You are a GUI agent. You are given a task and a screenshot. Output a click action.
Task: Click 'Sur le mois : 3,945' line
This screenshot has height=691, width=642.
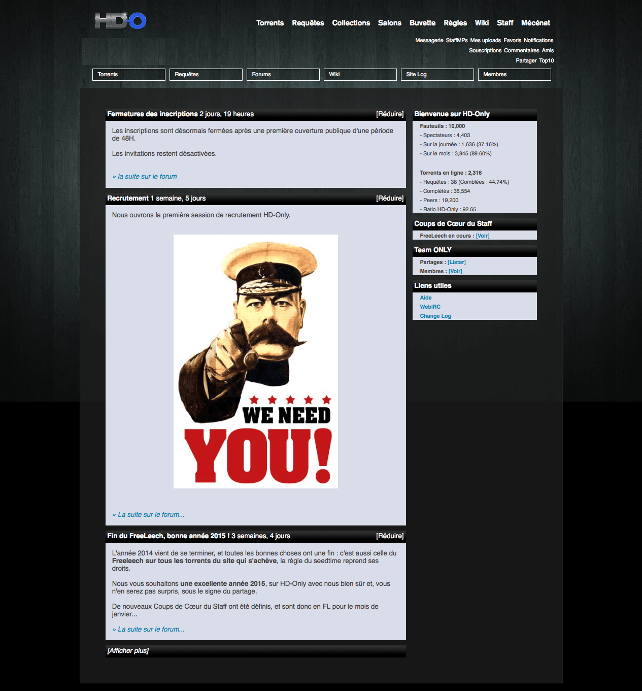(456, 154)
